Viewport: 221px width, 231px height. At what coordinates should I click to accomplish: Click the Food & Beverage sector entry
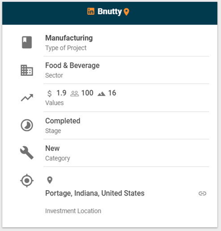tap(72, 65)
